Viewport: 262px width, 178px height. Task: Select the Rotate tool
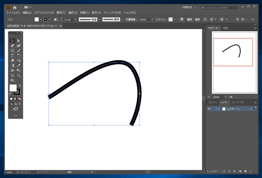(19, 56)
